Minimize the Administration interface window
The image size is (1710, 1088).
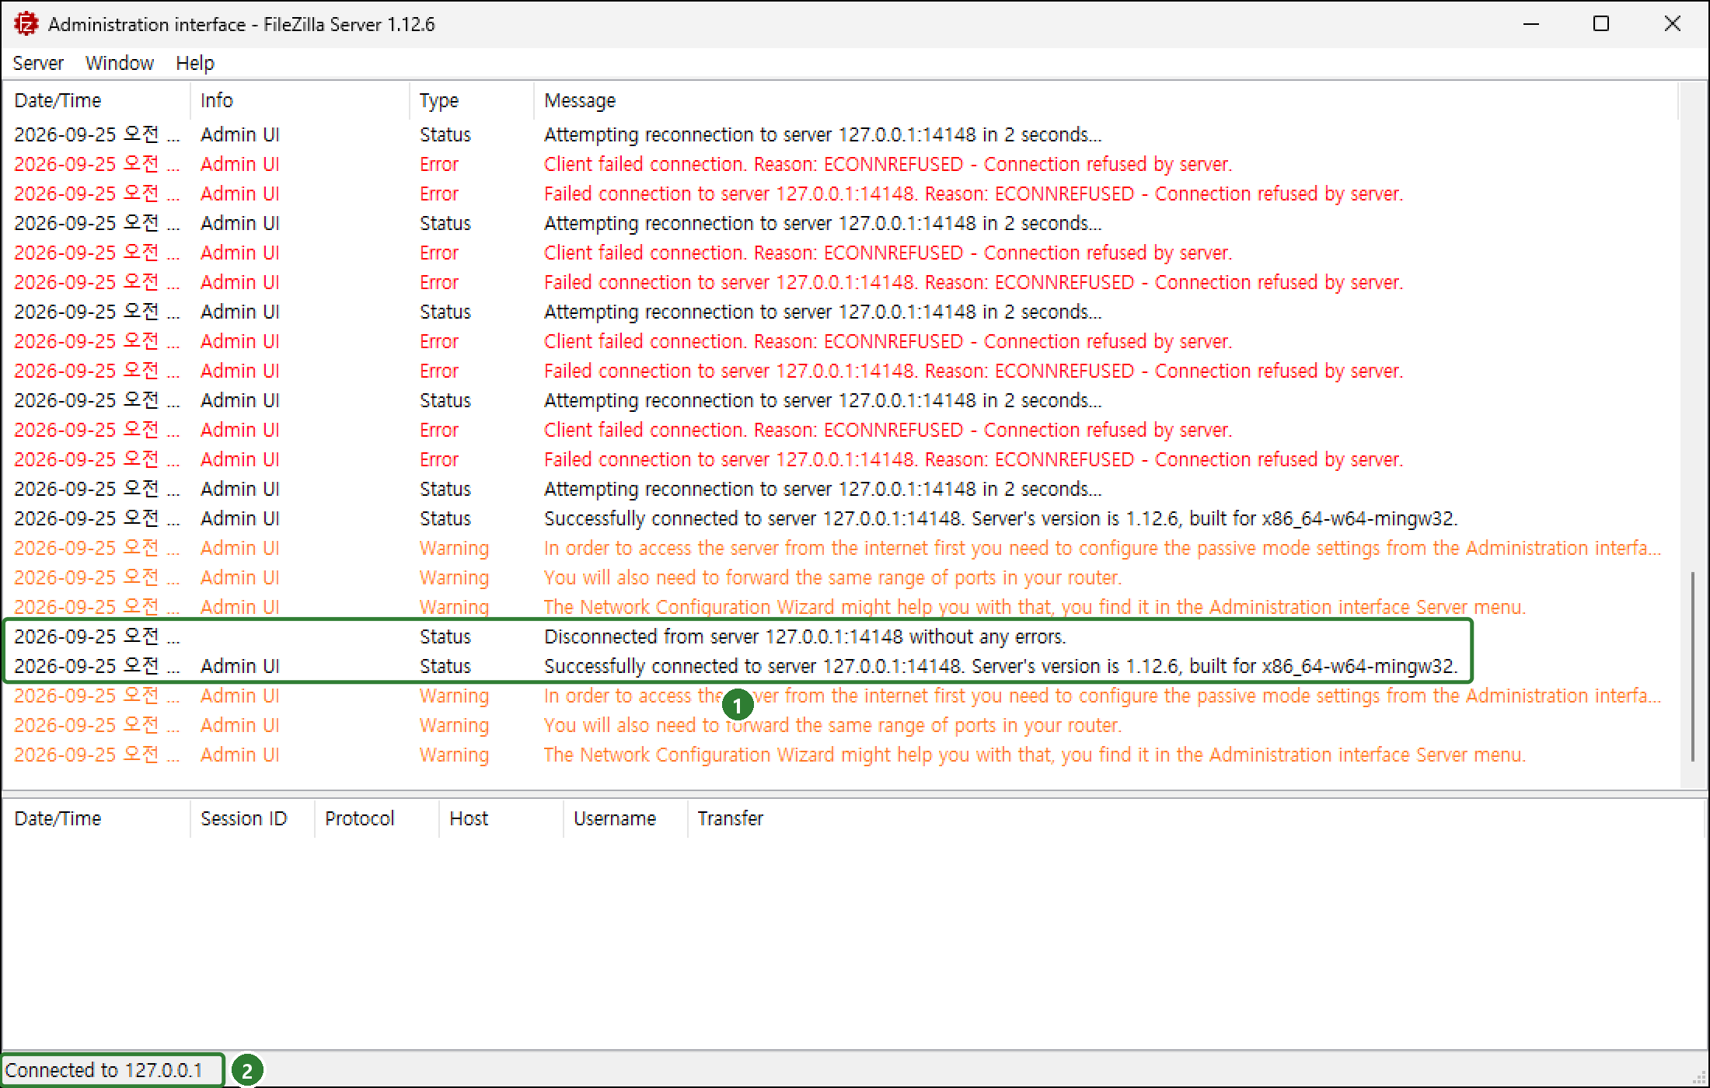1531,24
